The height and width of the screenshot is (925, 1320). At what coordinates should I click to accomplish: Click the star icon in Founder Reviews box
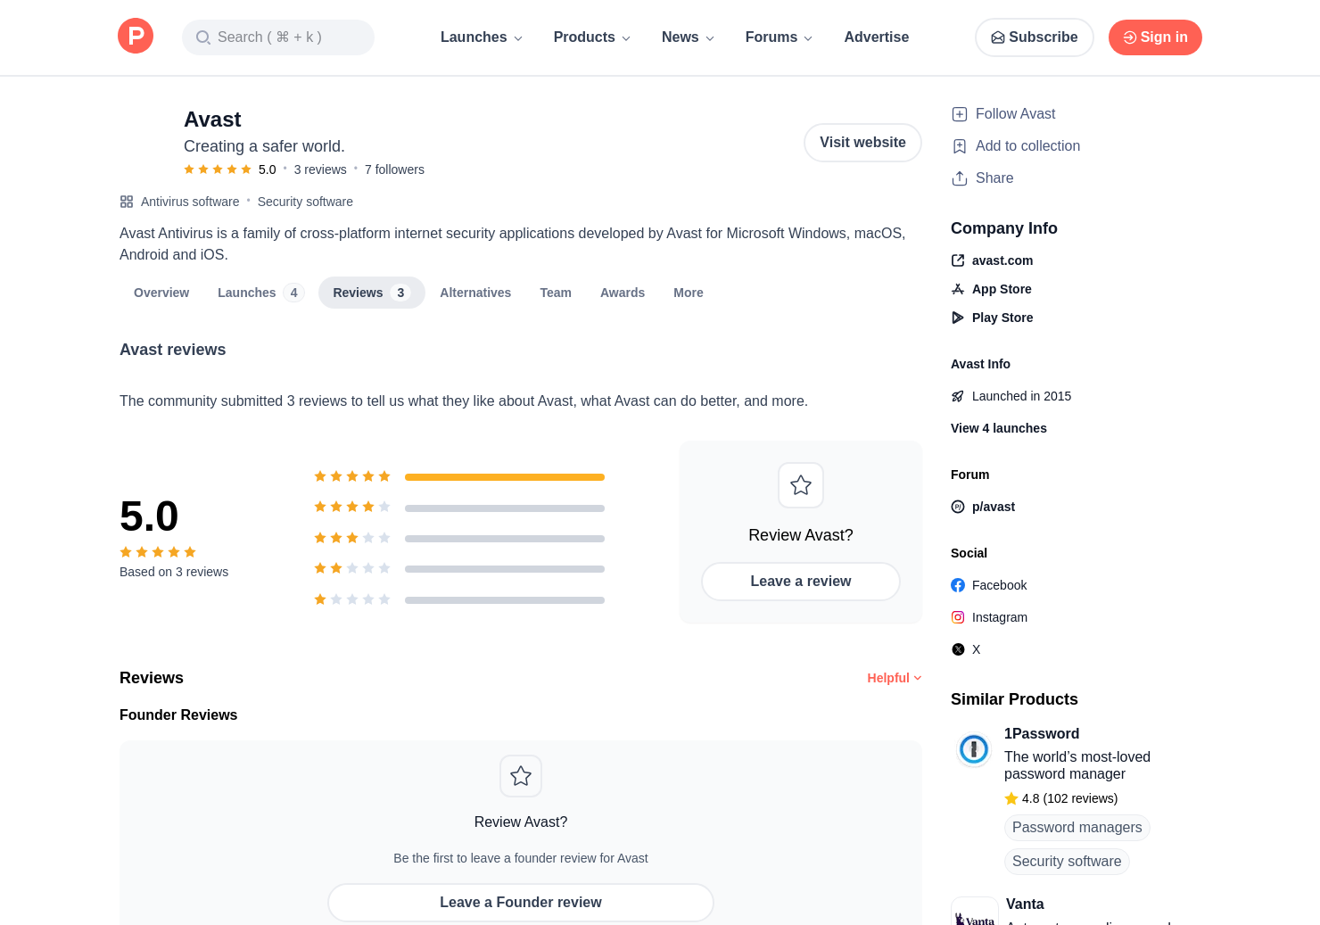click(x=521, y=776)
